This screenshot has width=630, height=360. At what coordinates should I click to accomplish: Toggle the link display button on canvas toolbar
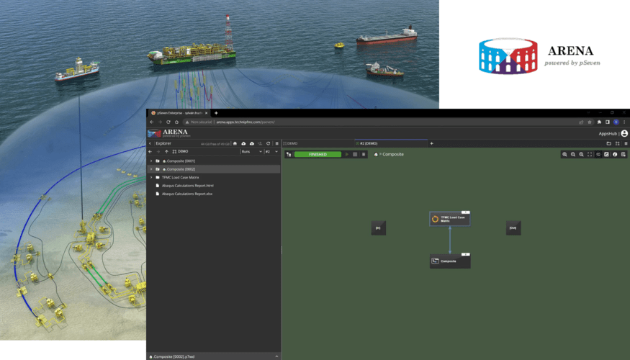point(598,154)
